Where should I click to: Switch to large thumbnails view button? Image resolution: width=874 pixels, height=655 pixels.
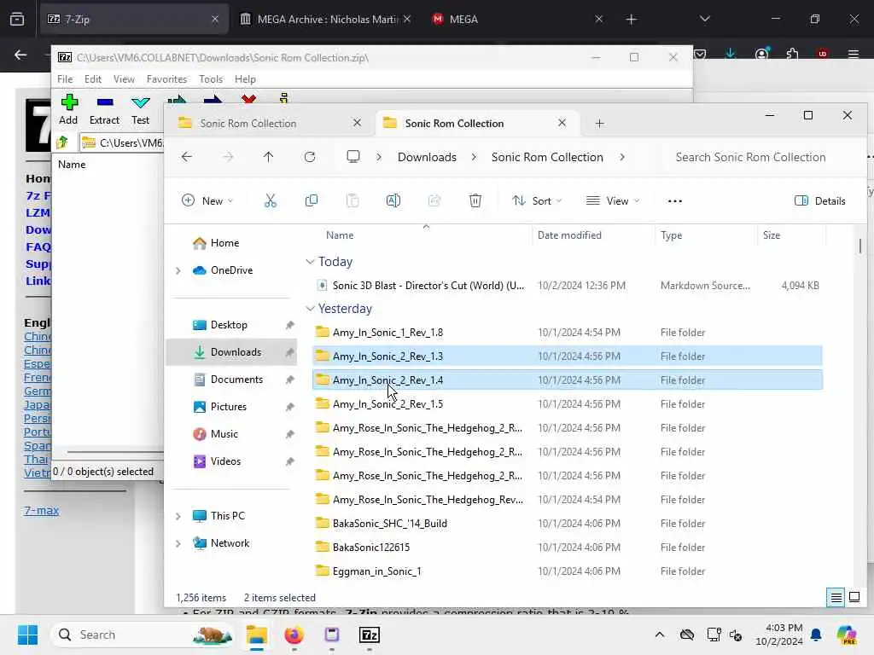854,598
